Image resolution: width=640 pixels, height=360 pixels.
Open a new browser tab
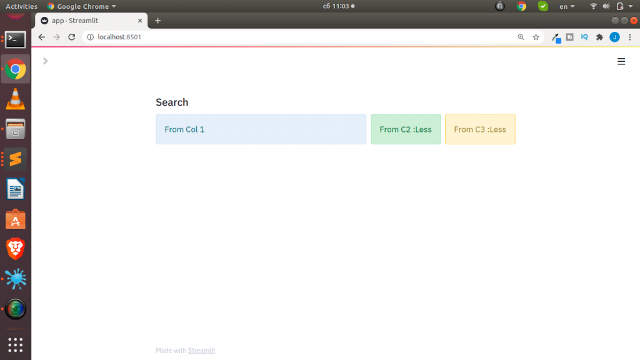pos(158,21)
